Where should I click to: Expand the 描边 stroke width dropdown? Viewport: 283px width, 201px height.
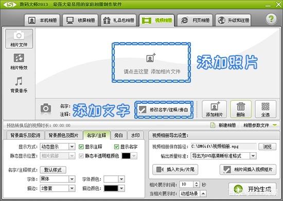pos(72,188)
